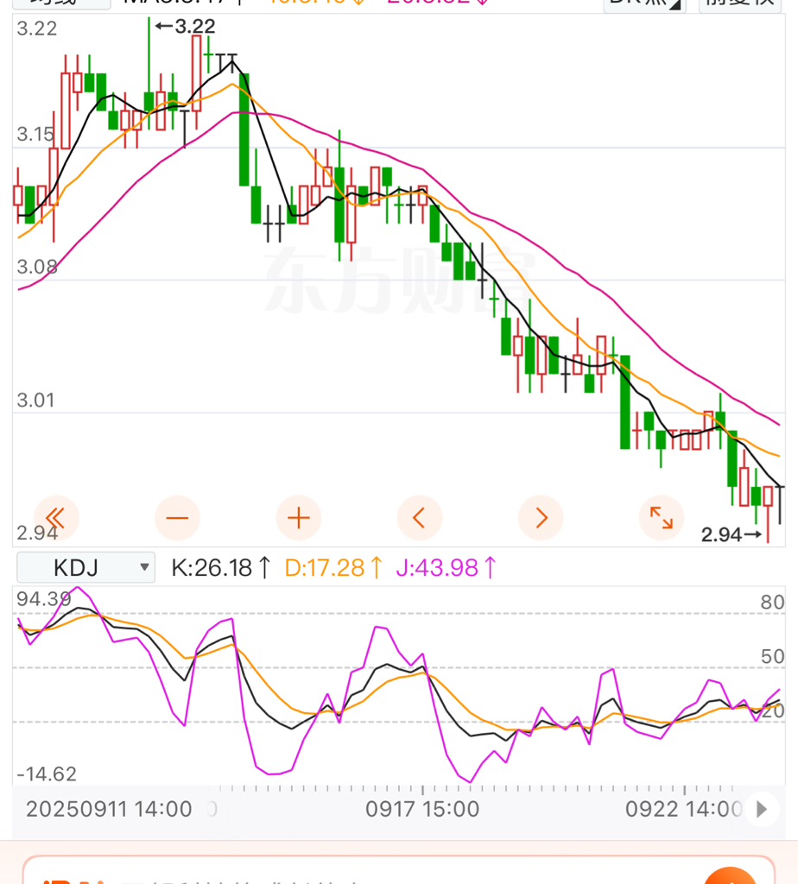Click the KDJ 80 level label

point(772,602)
